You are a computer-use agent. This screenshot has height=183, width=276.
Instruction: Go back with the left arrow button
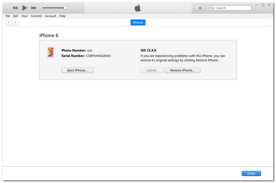click(x=9, y=22)
